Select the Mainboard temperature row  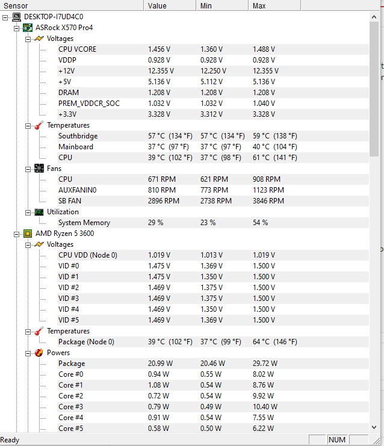tap(213, 147)
